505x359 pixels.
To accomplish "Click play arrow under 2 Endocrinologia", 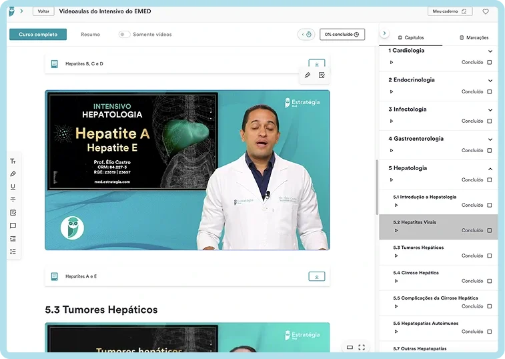I will (x=392, y=92).
